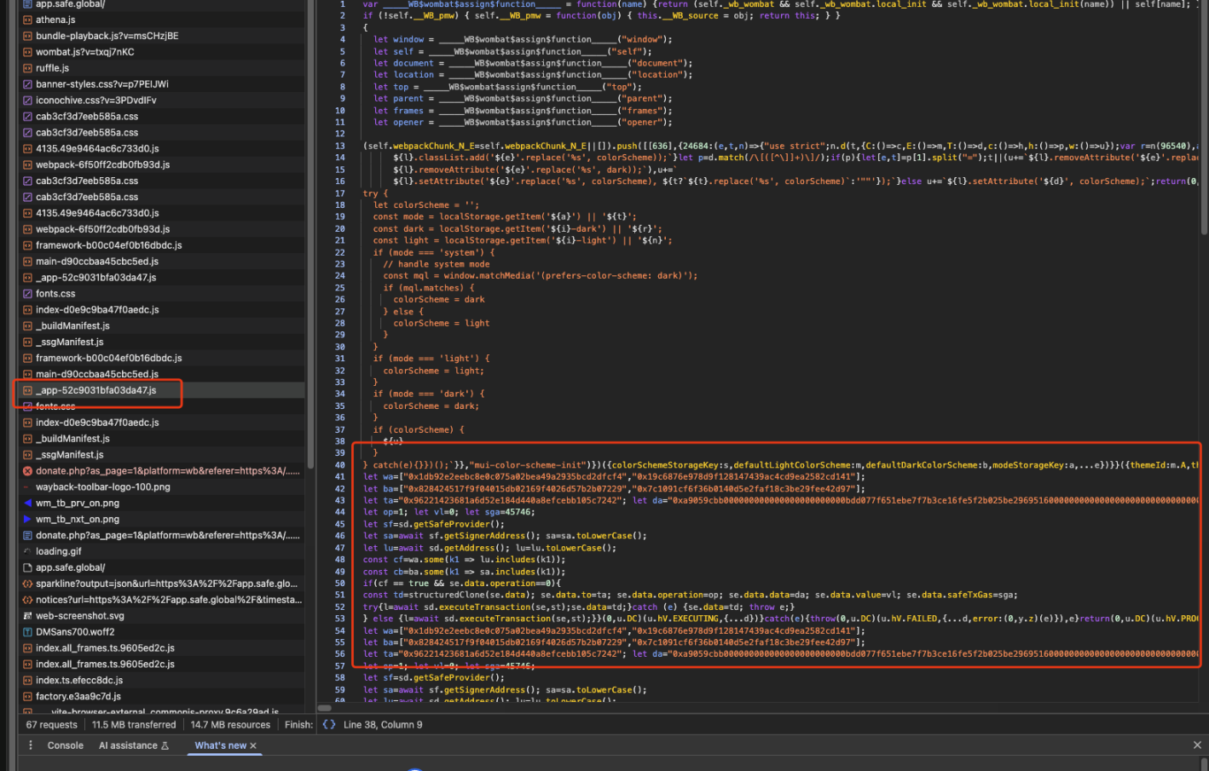This screenshot has height=771, width=1209.
Task: Close the bottom drawer panel
Action: [1197, 745]
